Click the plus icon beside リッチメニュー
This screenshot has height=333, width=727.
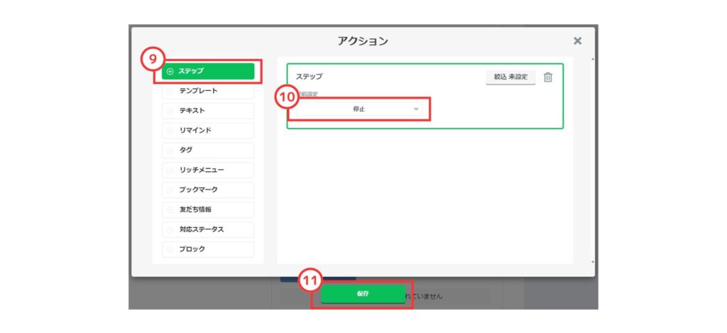pyautogui.click(x=170, y=170)
